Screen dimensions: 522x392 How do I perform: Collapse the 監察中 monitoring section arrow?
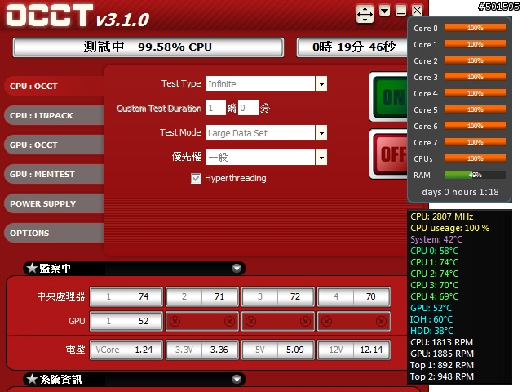click(237, 269)
